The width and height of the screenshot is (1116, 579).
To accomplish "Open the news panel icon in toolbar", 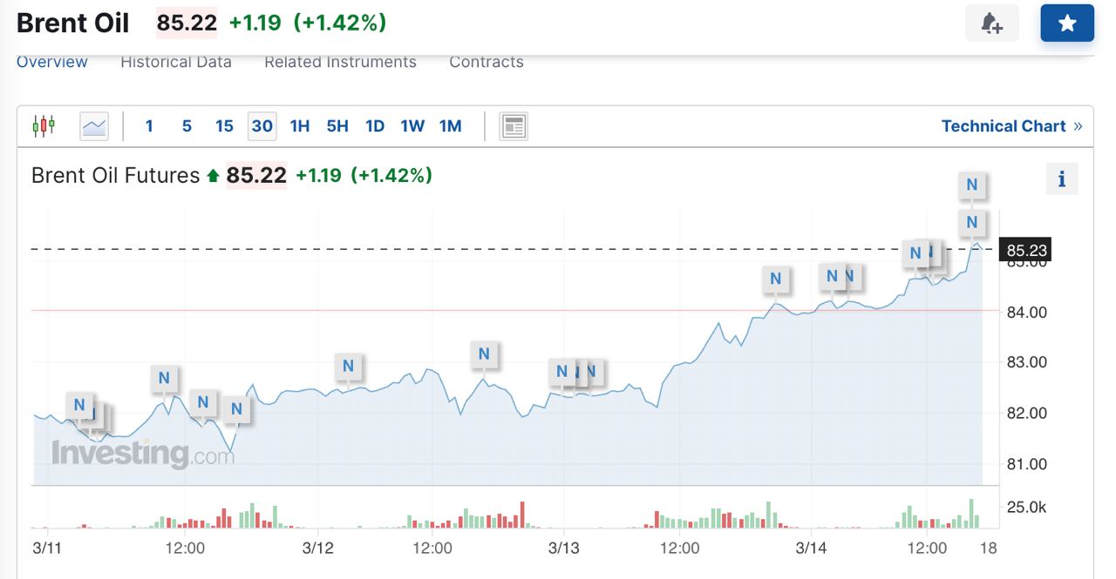I will coord(514,126).
